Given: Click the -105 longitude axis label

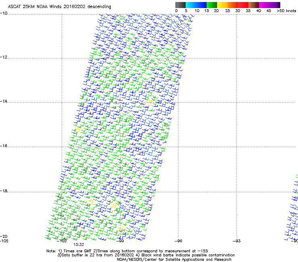Looking at the screenshot, I should (x=4, y=241).
